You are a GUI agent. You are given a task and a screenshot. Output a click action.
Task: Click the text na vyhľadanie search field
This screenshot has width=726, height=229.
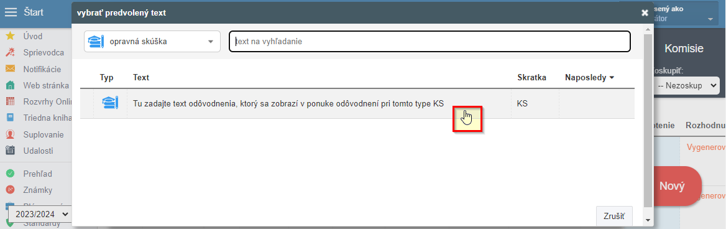pos(430,41)
